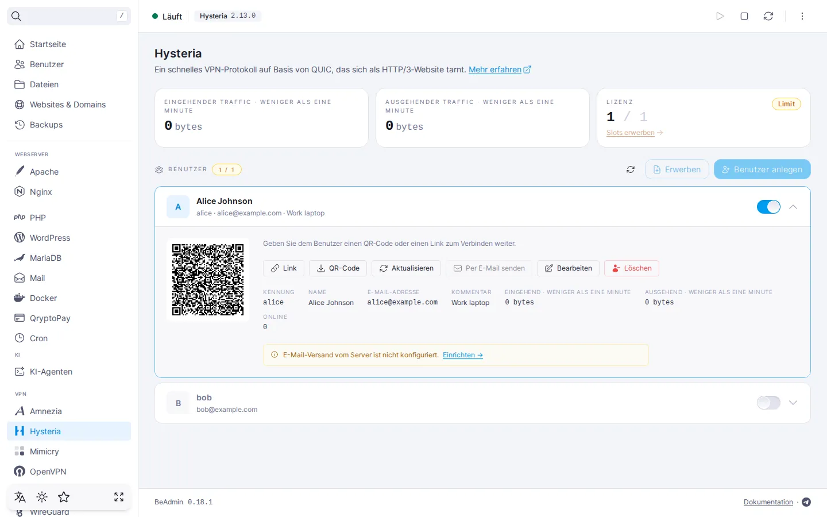This screenshot has width=827, height=517.
Task: Open Startseite in sidebar
Action: (x=69, y=44)
